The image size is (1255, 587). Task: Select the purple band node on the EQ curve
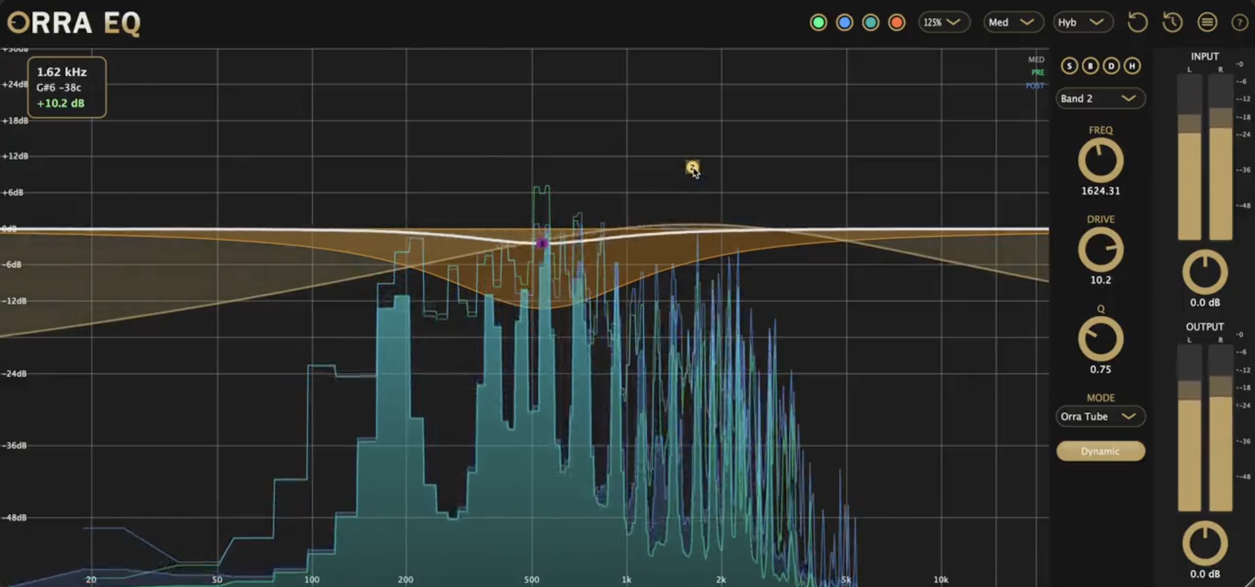pos(542,244)
